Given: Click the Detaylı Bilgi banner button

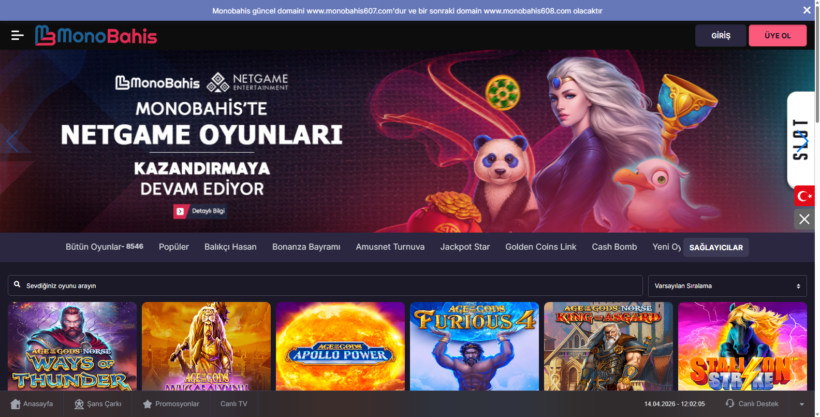Looking at the screenshot, I should [x=200, y=211].
